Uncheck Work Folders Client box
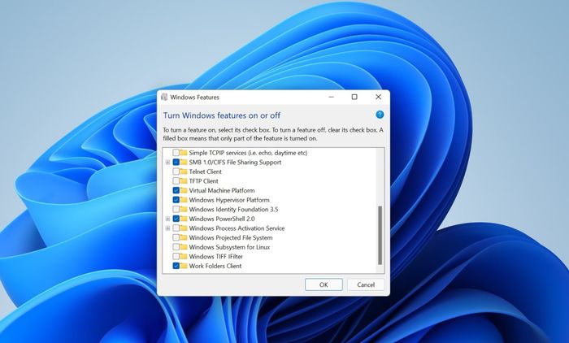Screen dimensions: 569x343 [x=176, y=266]
